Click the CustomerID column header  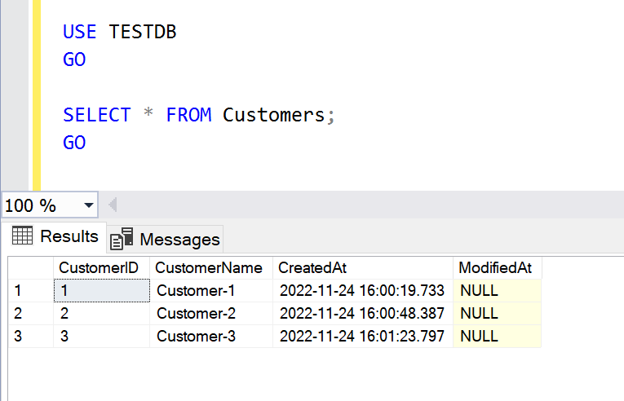click(x=101, y=268)
